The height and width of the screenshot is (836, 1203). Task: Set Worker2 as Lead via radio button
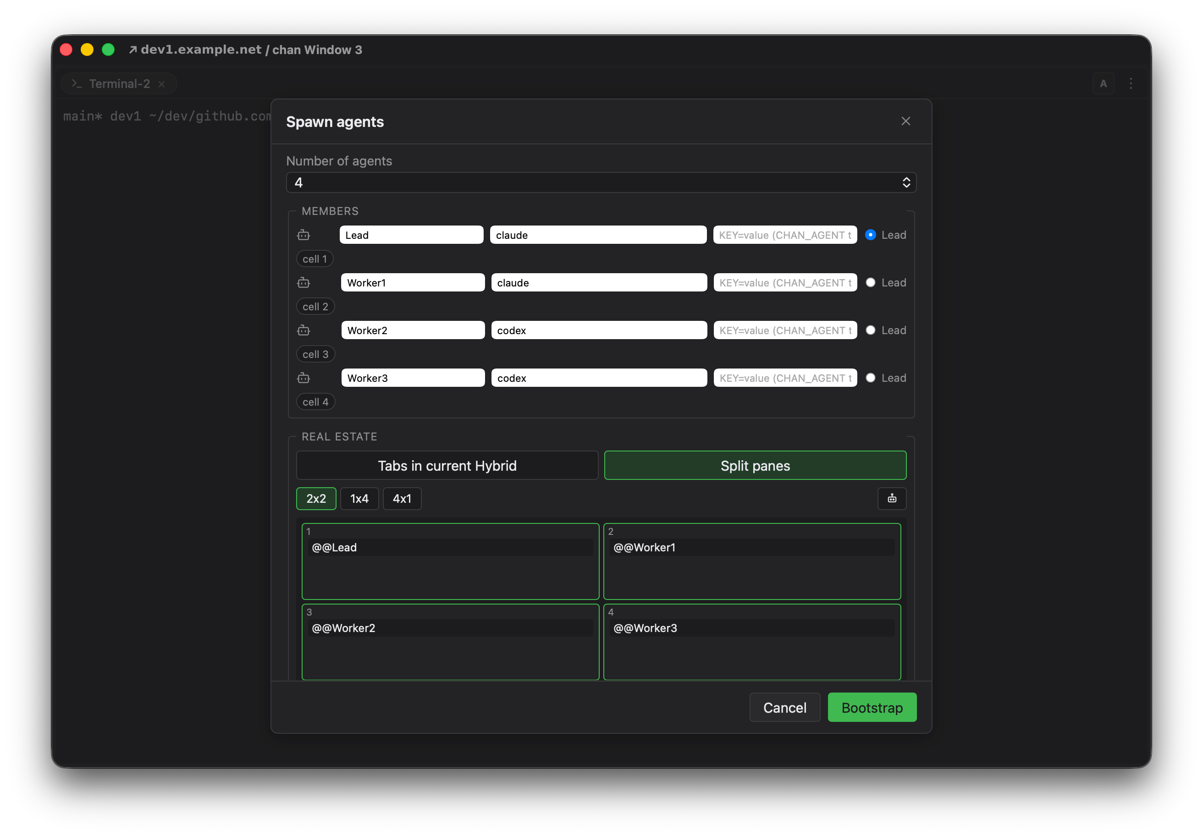(x=870, y=330)
